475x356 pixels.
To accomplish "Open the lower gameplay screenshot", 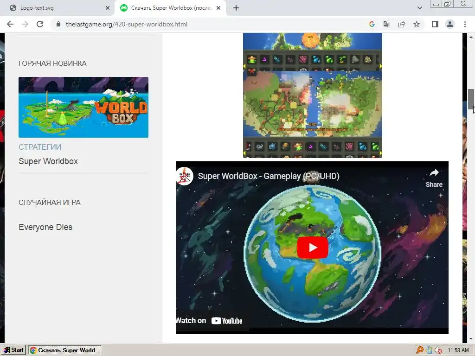I will [312, 114].
